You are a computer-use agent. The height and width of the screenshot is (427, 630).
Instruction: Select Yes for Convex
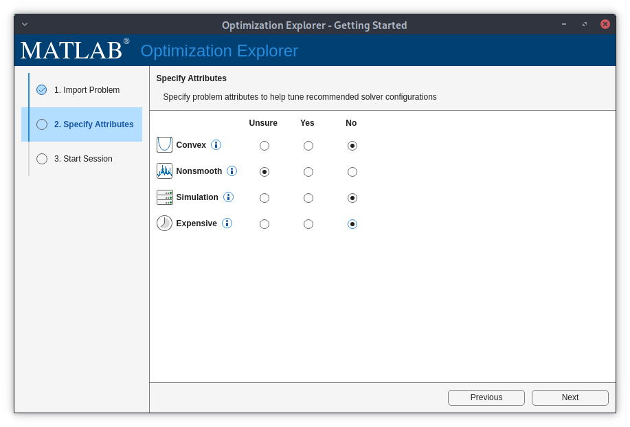308,146
